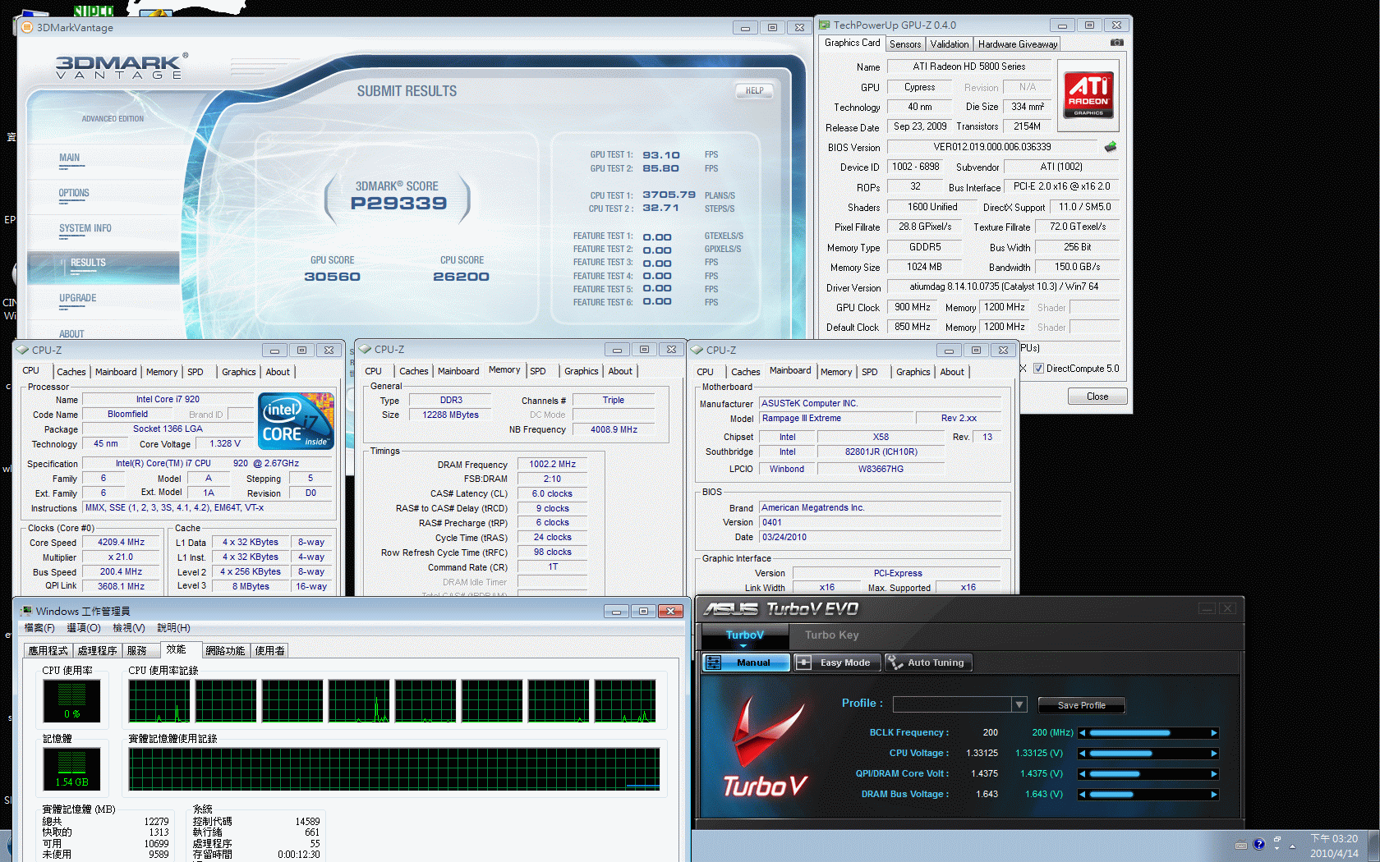Click Save Profile button in TurboV
Viewport: 1380px width, 862px height.
pos(1081,705)
